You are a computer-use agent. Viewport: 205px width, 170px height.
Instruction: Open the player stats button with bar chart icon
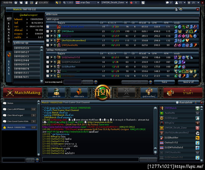click(79, 93)
